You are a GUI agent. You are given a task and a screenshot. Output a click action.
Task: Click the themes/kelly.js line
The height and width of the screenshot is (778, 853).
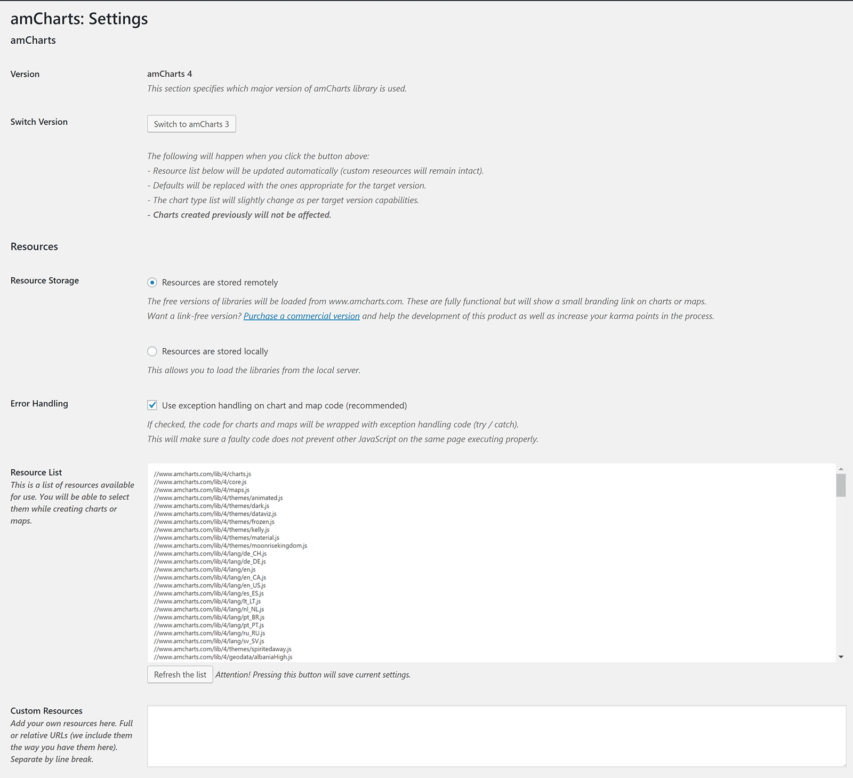(x=212, y=530)
